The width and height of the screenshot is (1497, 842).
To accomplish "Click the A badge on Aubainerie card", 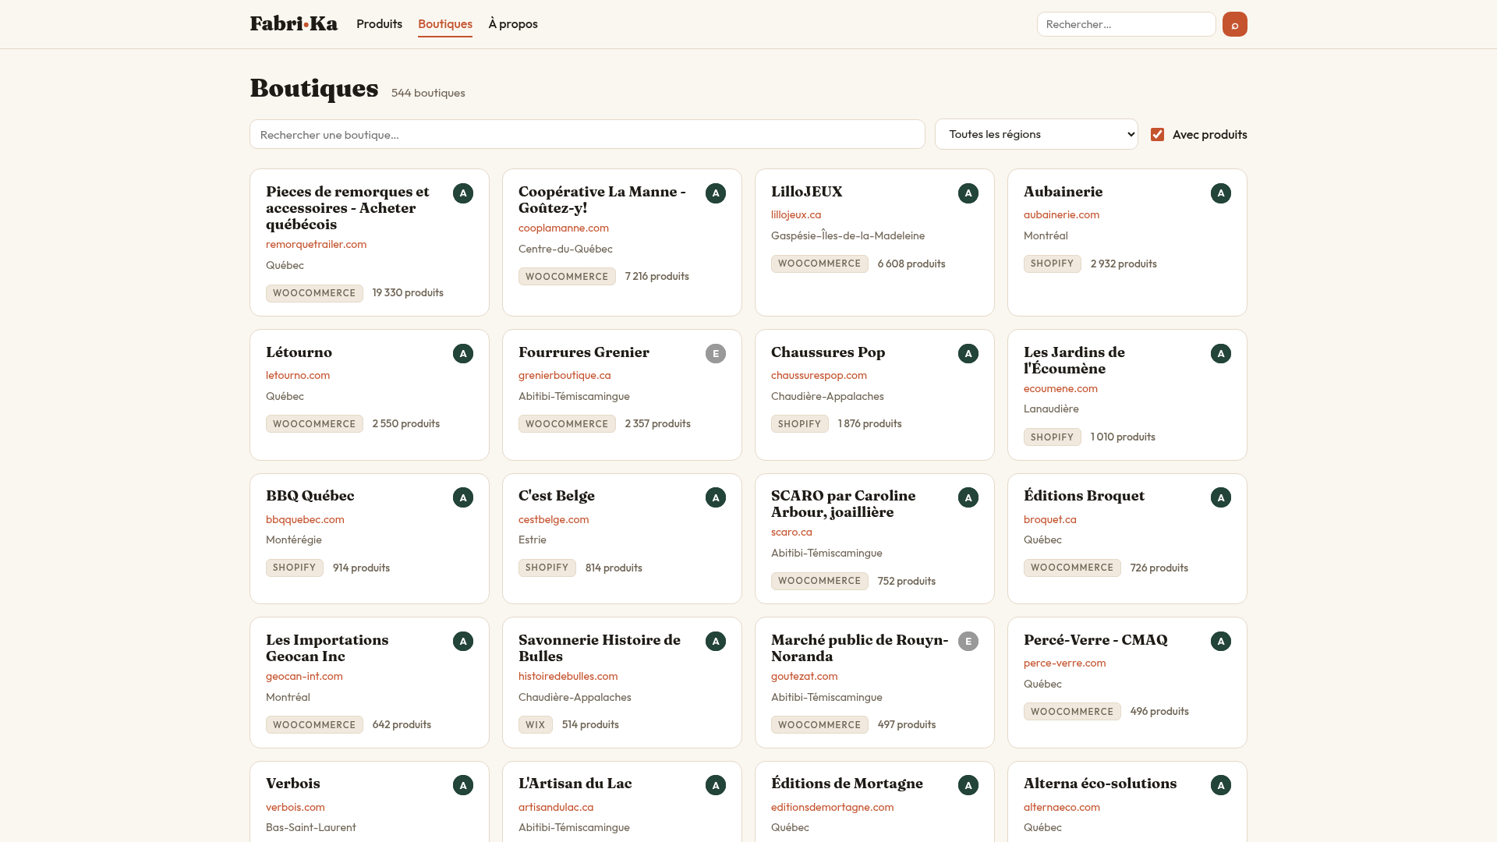I will 1221,193.
